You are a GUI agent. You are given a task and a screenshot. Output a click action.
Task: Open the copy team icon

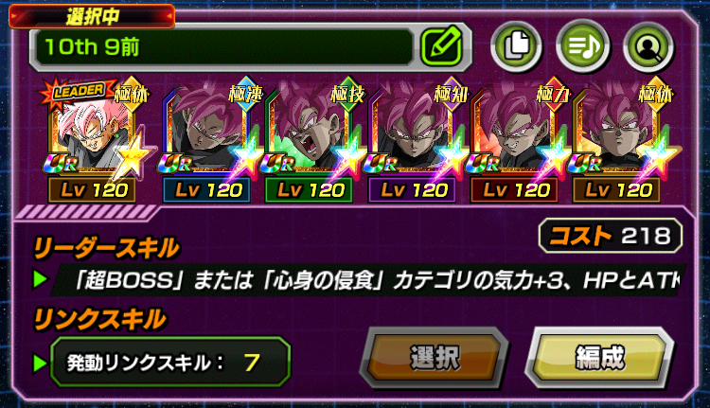[516, 46]
